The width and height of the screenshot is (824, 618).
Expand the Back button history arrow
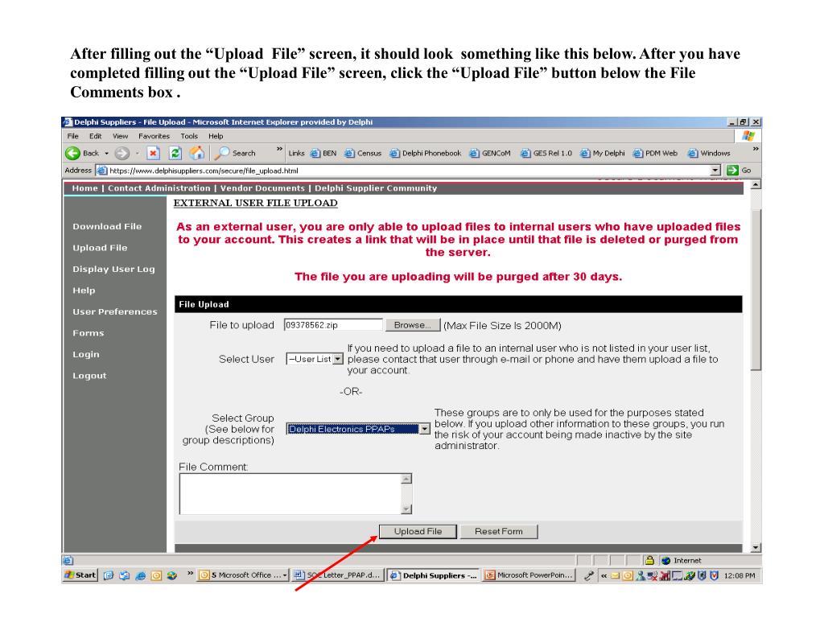pyautogui.click(x=106, y=154)
